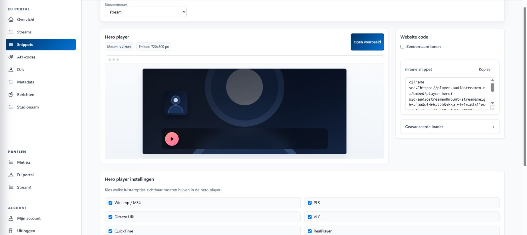This screenshot has height=235, width=527.
Task: Open the Stream/mount dropdown
Action: point(146,12)
